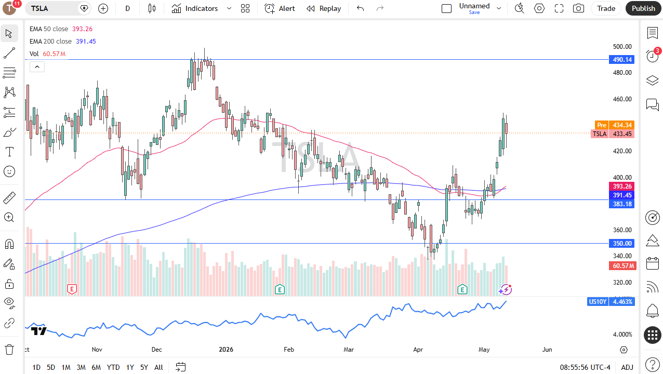Screen dimensions: 663x374
Task: Open the emoji icons tool
Action: [x=9, y=171]
